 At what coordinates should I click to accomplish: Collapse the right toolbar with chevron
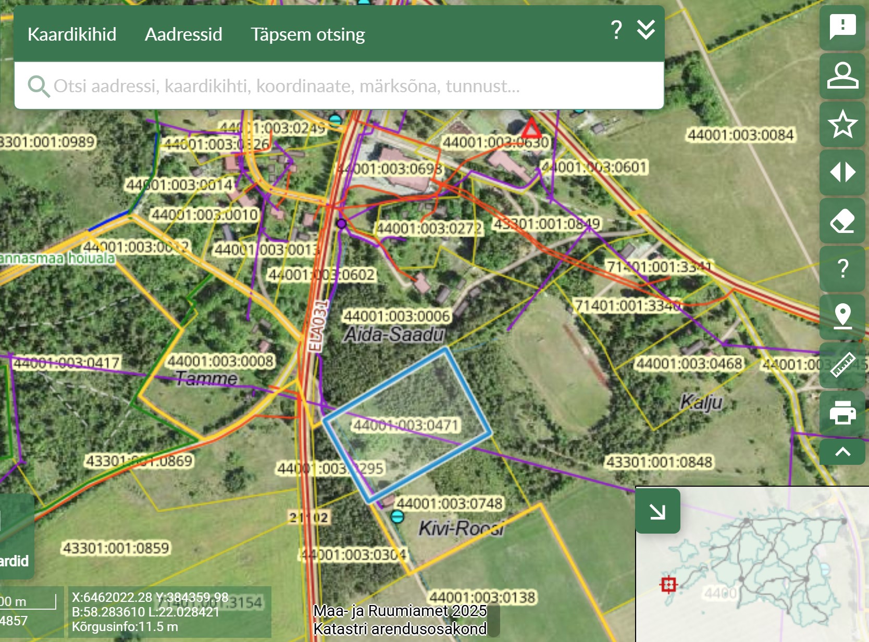coord(842,452)
